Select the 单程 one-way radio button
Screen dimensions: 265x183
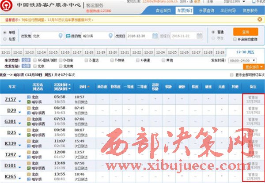[5, 33]
